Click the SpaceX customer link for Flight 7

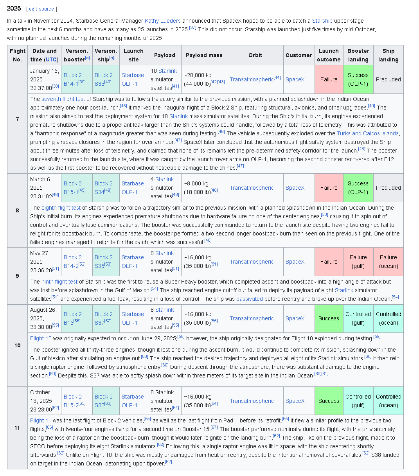click(295, 79)
